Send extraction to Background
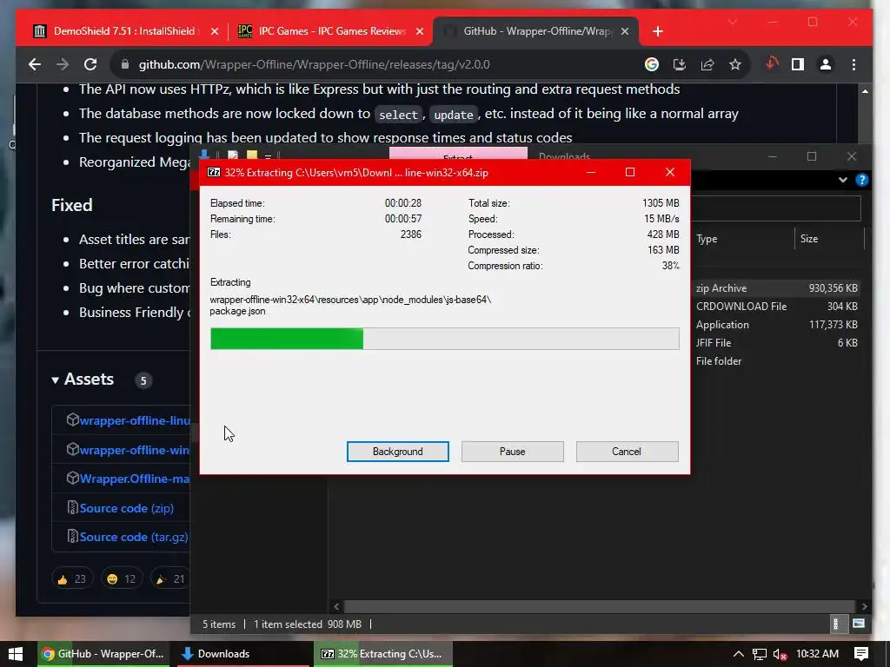Viewport: 890px width, 667px height. (x=398, y=452)
